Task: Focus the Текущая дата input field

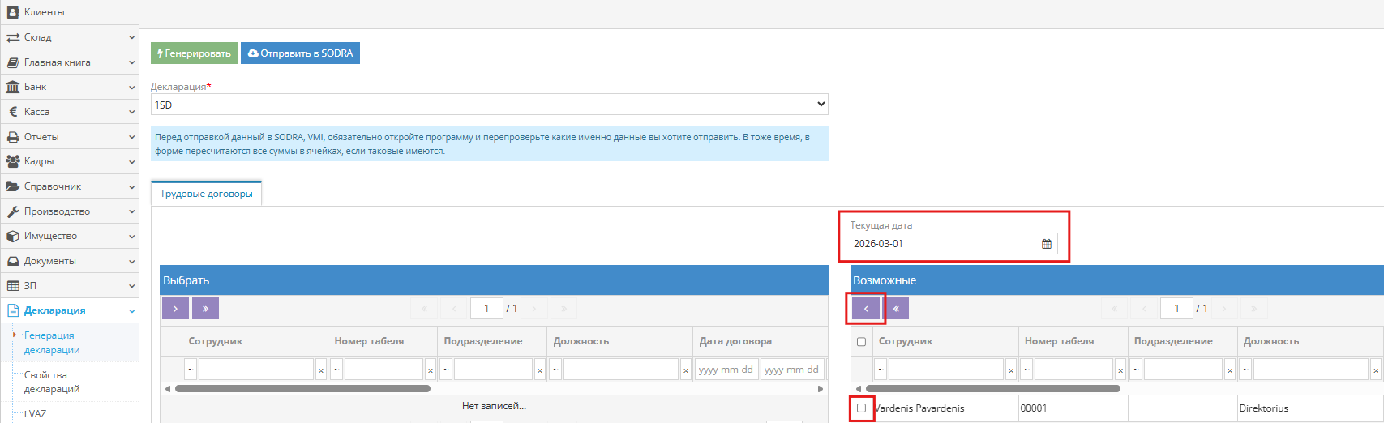Action: [942, 244]
